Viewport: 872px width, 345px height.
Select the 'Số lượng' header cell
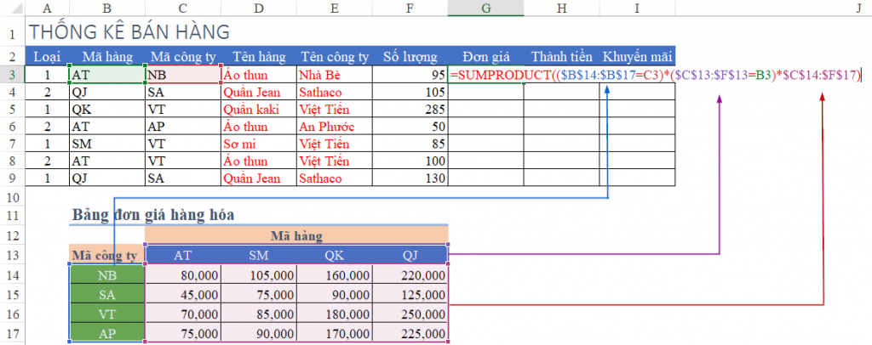[x=410, y=57]
